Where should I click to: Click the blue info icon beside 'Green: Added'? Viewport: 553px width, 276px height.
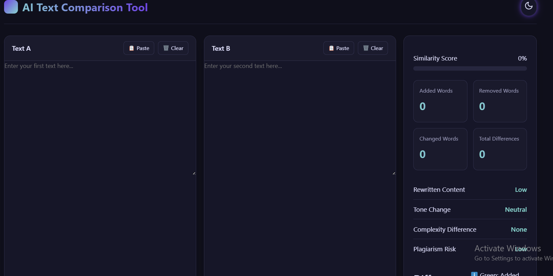click(x=474, y=274)
